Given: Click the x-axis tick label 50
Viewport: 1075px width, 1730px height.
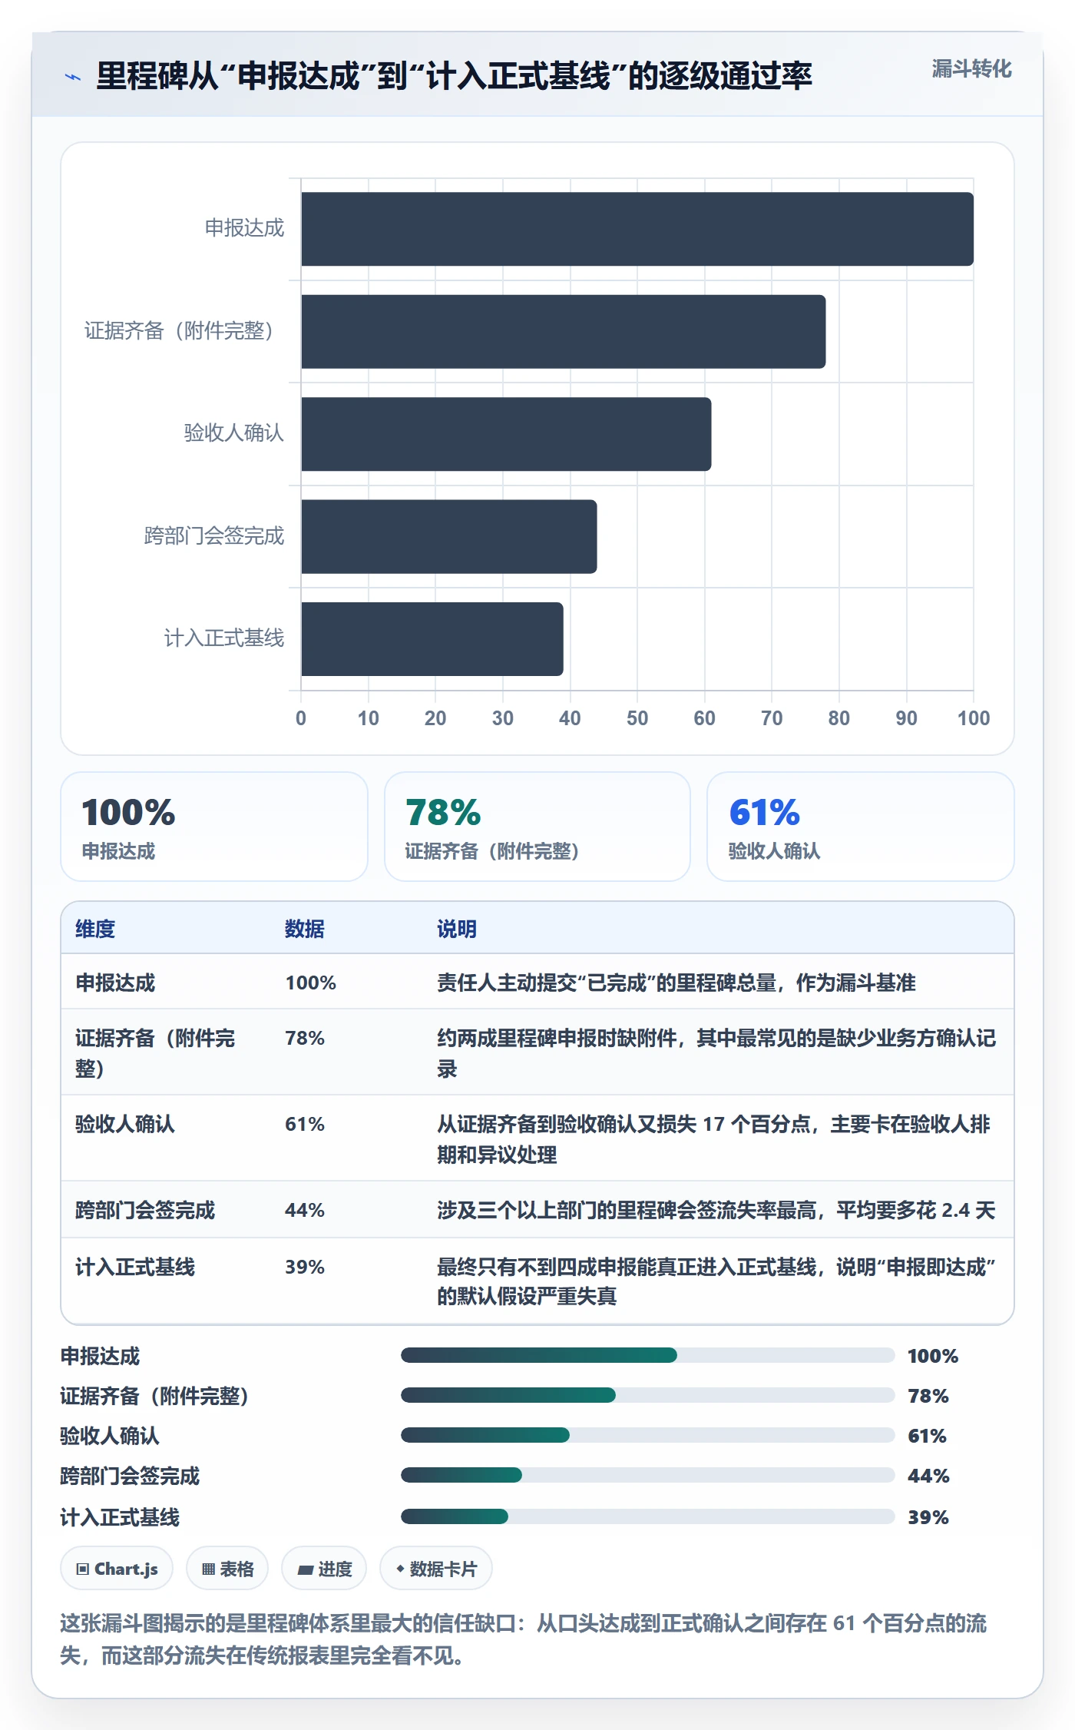Looking at the screenshot, I should coord(637,718).
